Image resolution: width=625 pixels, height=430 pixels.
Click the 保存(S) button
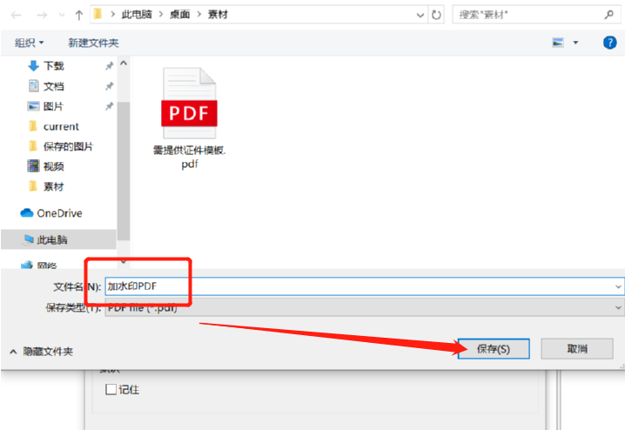pyautogui.click(x=494, y=349)
